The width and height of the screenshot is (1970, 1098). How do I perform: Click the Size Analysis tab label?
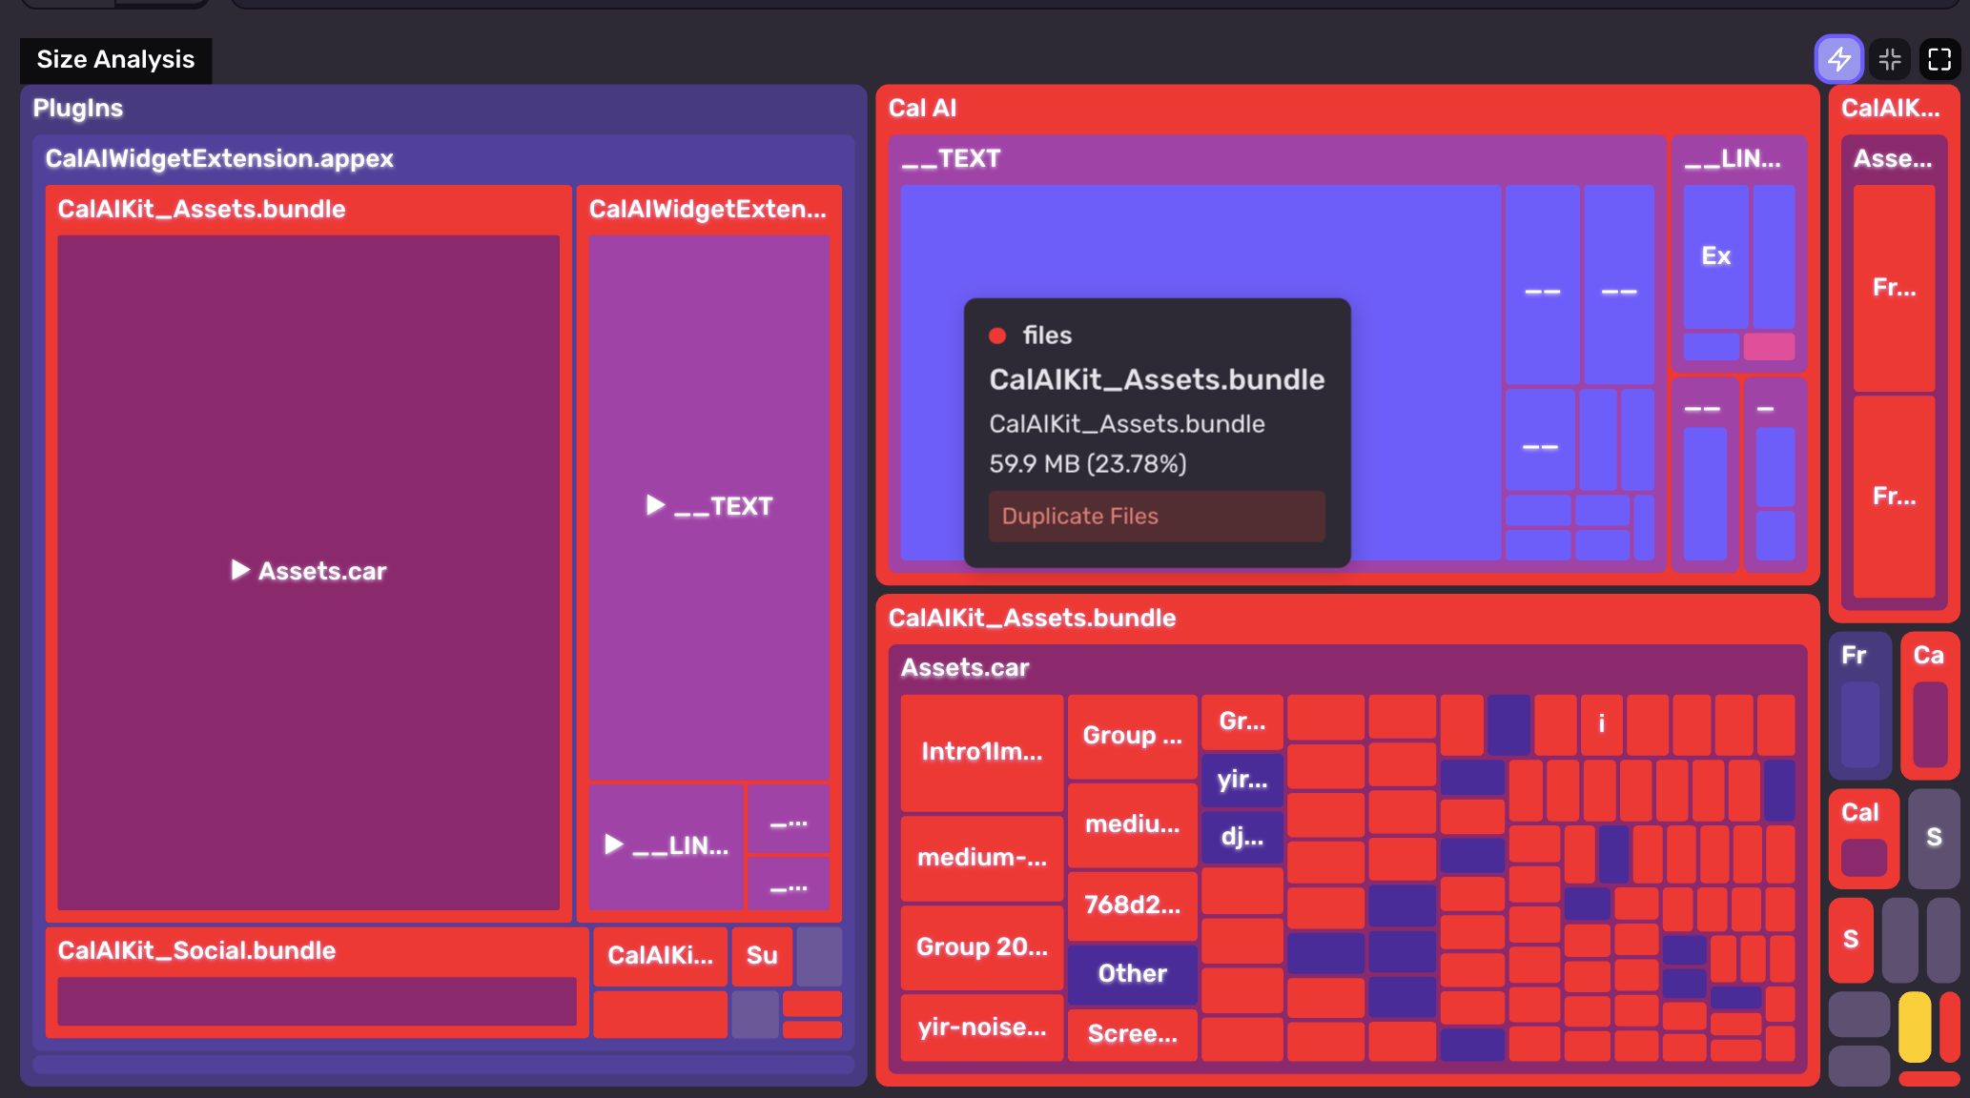115,59
